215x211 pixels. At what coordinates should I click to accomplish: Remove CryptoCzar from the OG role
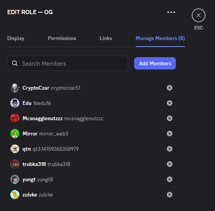pos(170,88)
